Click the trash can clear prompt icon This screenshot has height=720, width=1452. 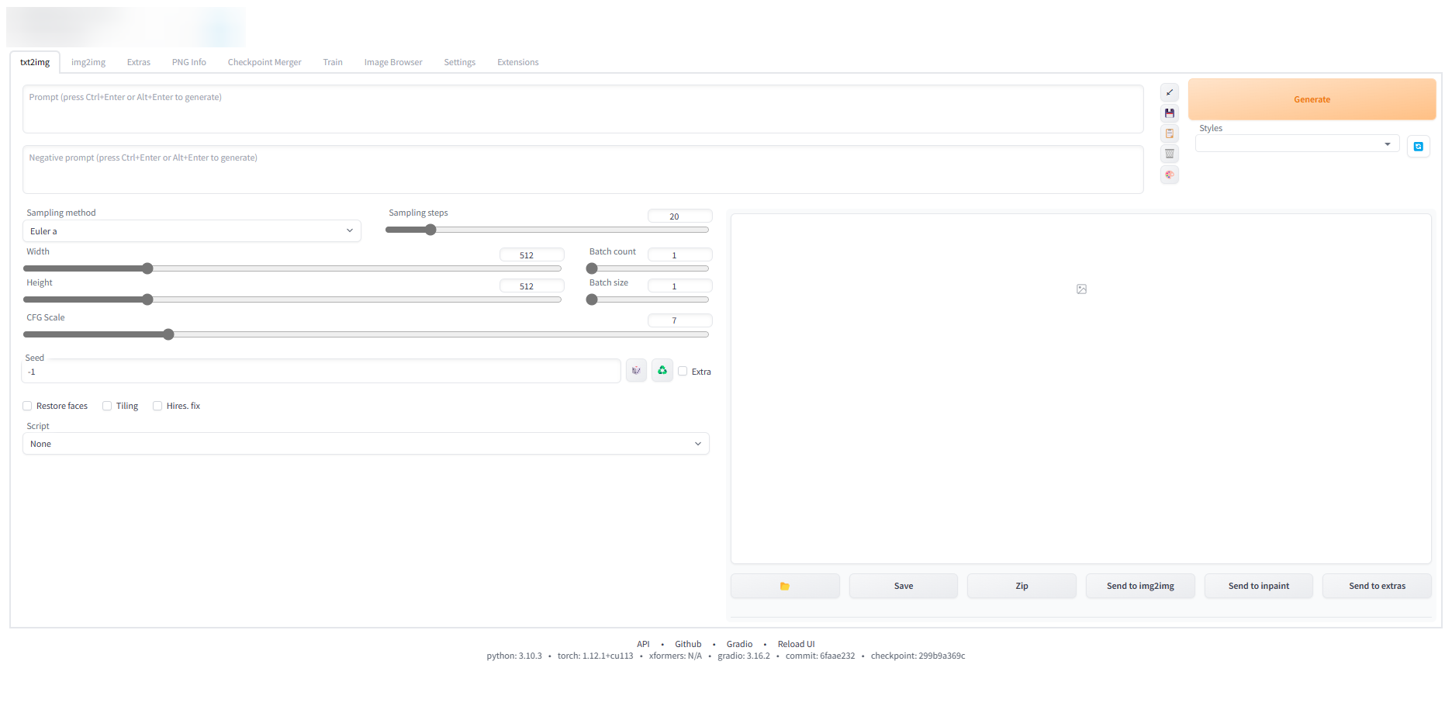(1169, 154)
